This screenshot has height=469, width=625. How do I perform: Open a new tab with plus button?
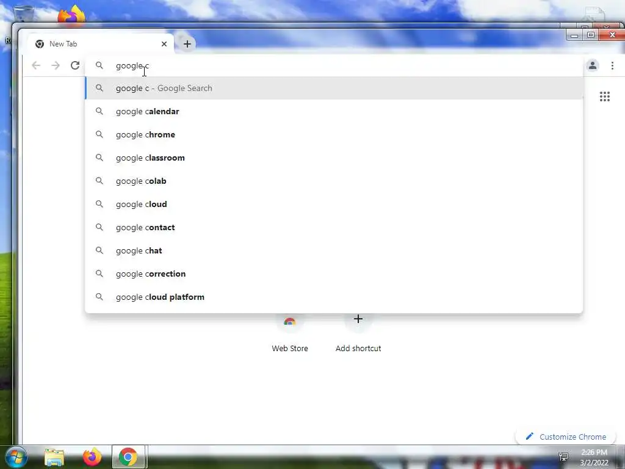click(x=187, y=44)
